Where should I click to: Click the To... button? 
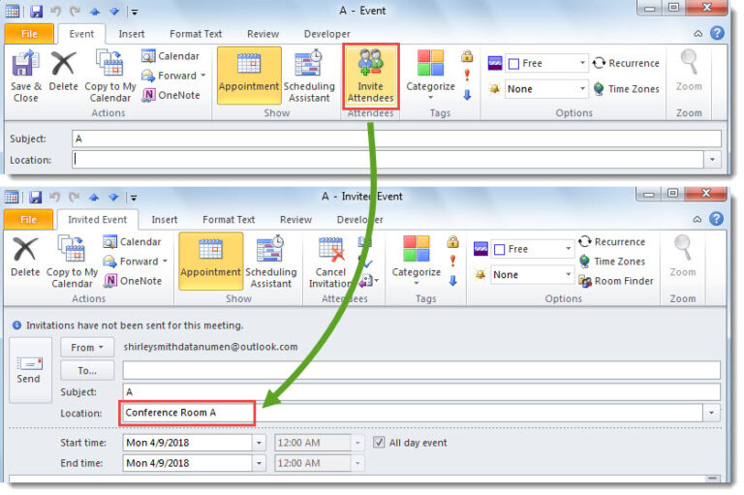click(x=87, y=371)
